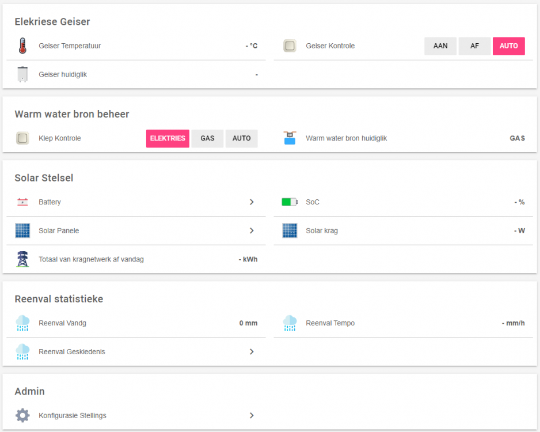Click the gear icon for Konfigurasie Stellings
The height and width of the screenshot is (432, 540).
click(22, 415)
